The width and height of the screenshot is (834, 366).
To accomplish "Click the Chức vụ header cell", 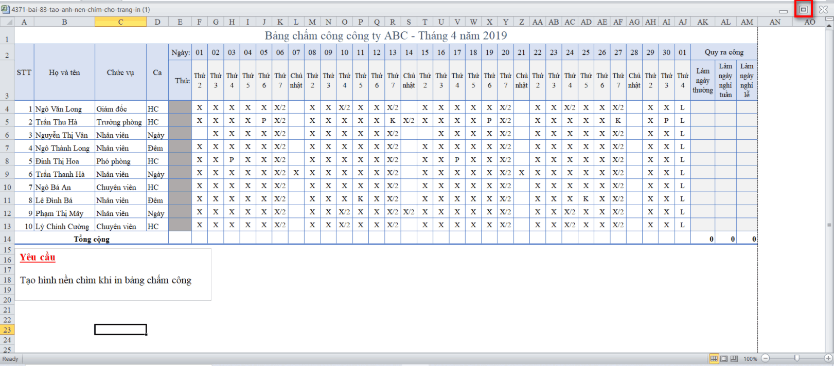I will point(120,72).
